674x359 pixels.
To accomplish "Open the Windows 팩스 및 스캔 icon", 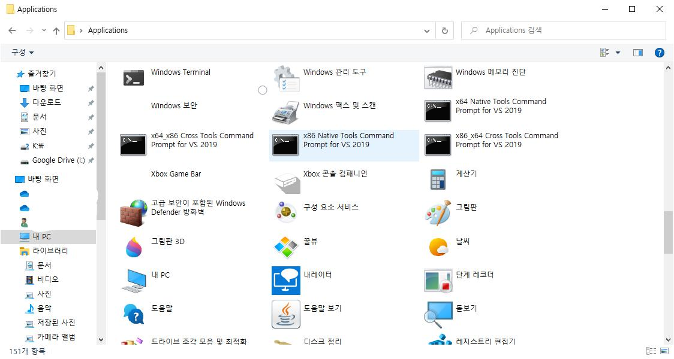I will [286, 112].
